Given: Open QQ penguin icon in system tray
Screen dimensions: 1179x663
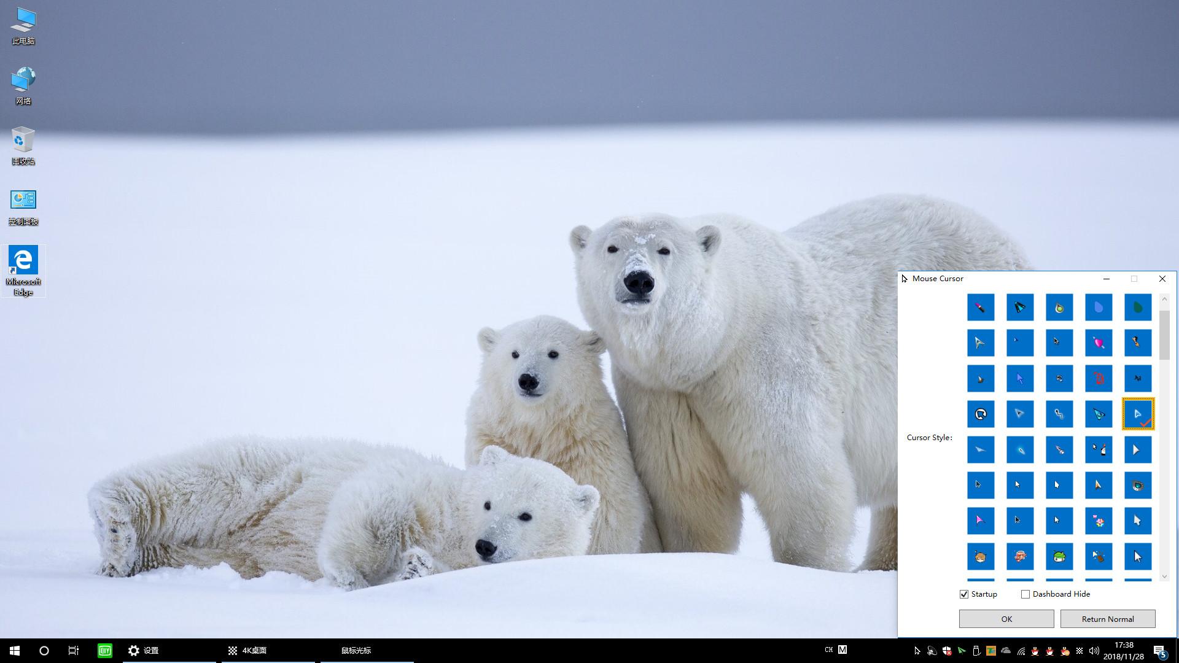Looking at the screenshot, I should coord(1035,651).
